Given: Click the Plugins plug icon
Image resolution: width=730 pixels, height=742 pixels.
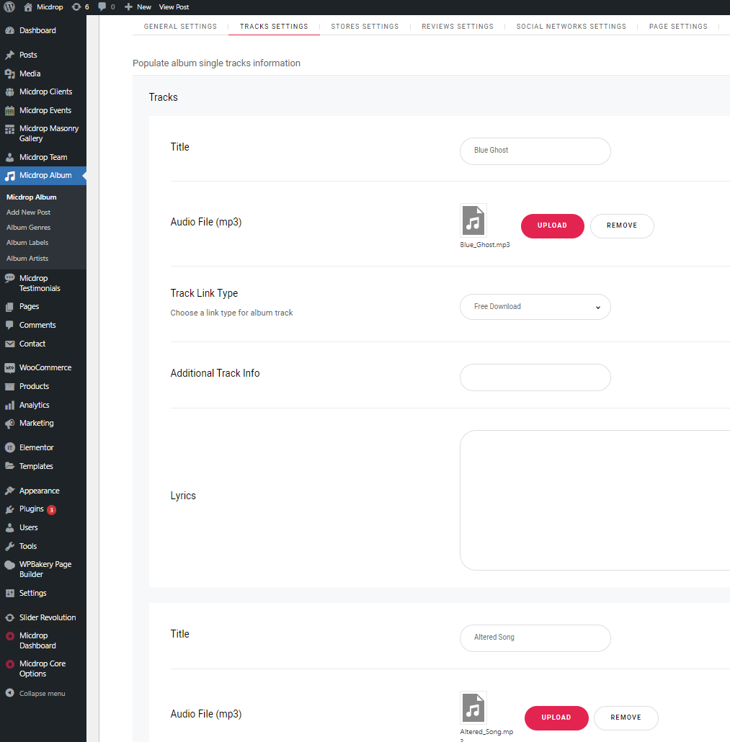Looking at the screenshot, I should (10, 509).
